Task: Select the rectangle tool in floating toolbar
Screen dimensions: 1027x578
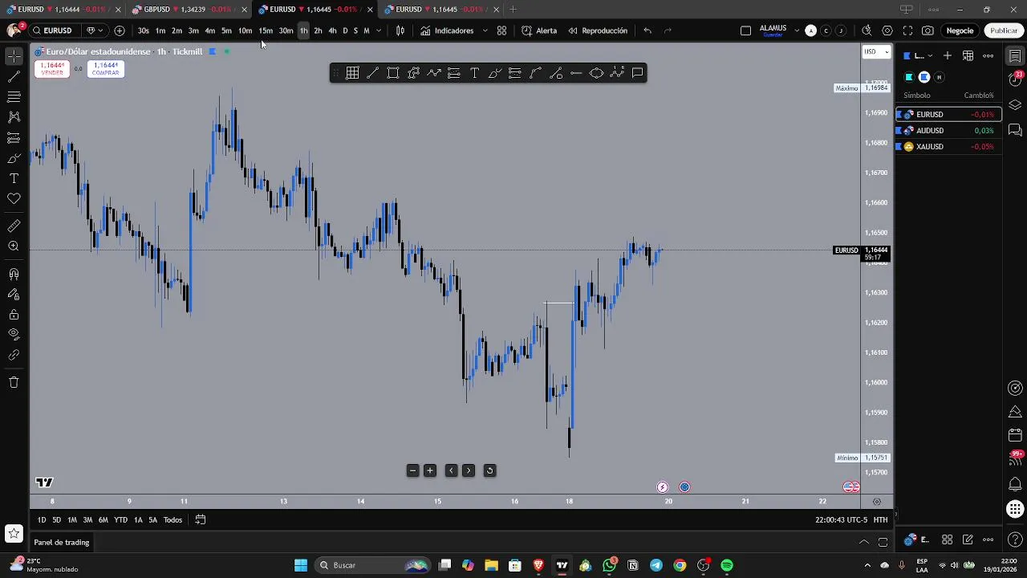Action: [x=393, y=73]
